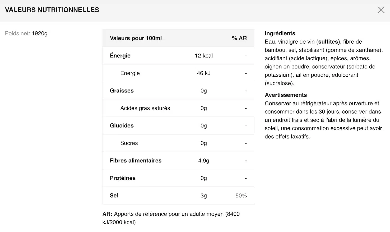Close the Valeurs Nutritionnelles dialog
The width and height of the screenshot is (390, 232).
381,10
